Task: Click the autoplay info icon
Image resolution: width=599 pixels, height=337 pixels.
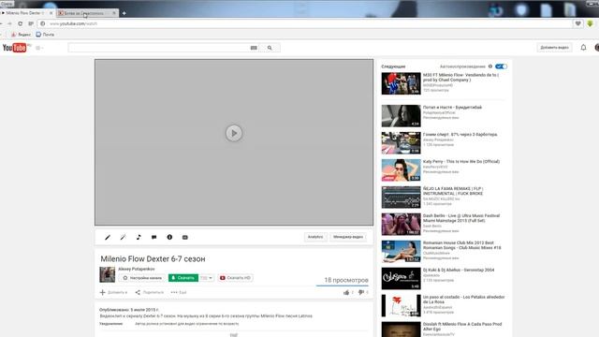Action: pos(490,66)
